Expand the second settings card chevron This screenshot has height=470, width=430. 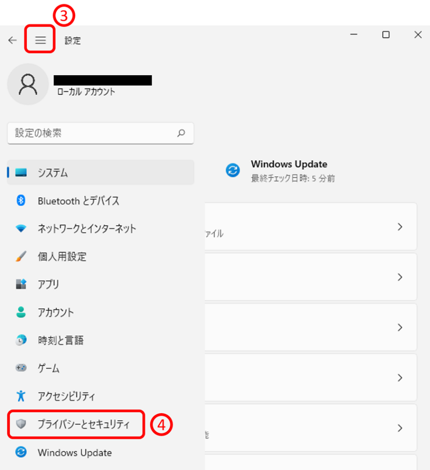(x=400, y=277)
